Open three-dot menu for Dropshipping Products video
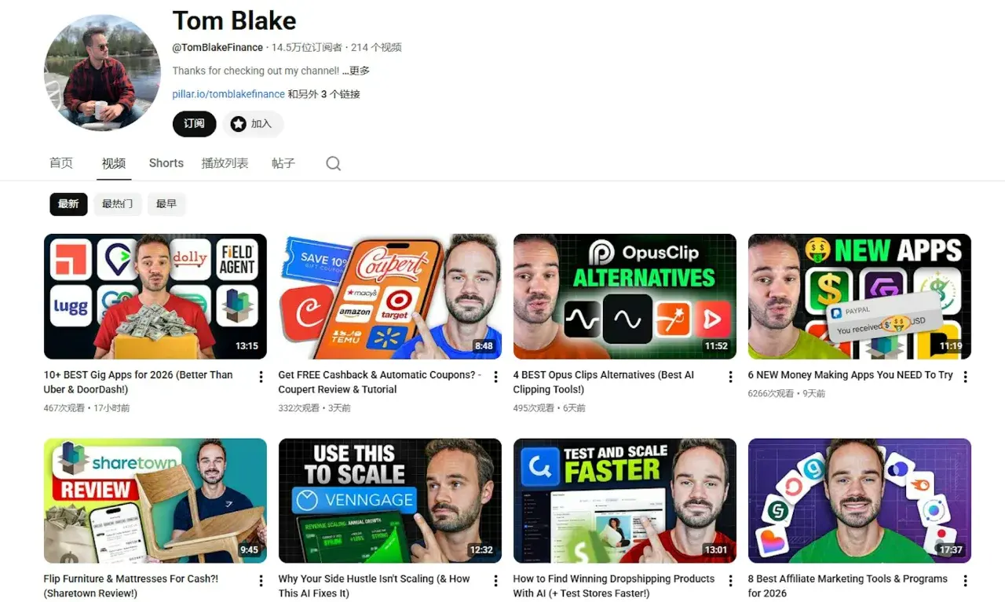Image resolution: width=1005 pixels, height=602 pixels. click(730, 581)
